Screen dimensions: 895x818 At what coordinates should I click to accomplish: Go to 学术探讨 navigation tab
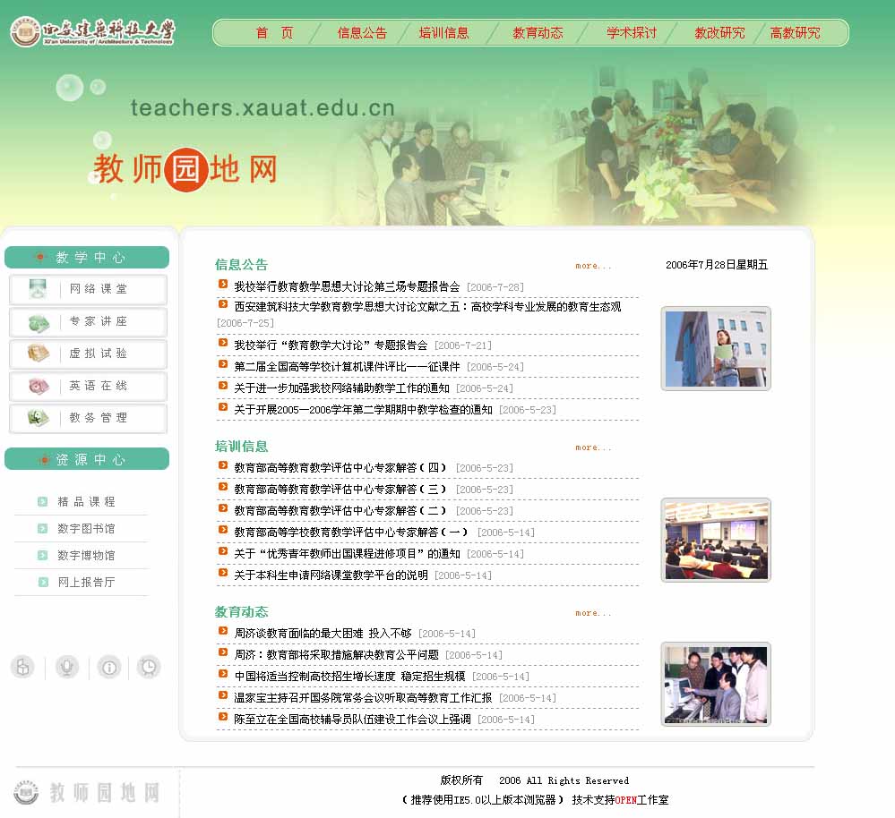[x=632, y=33]
